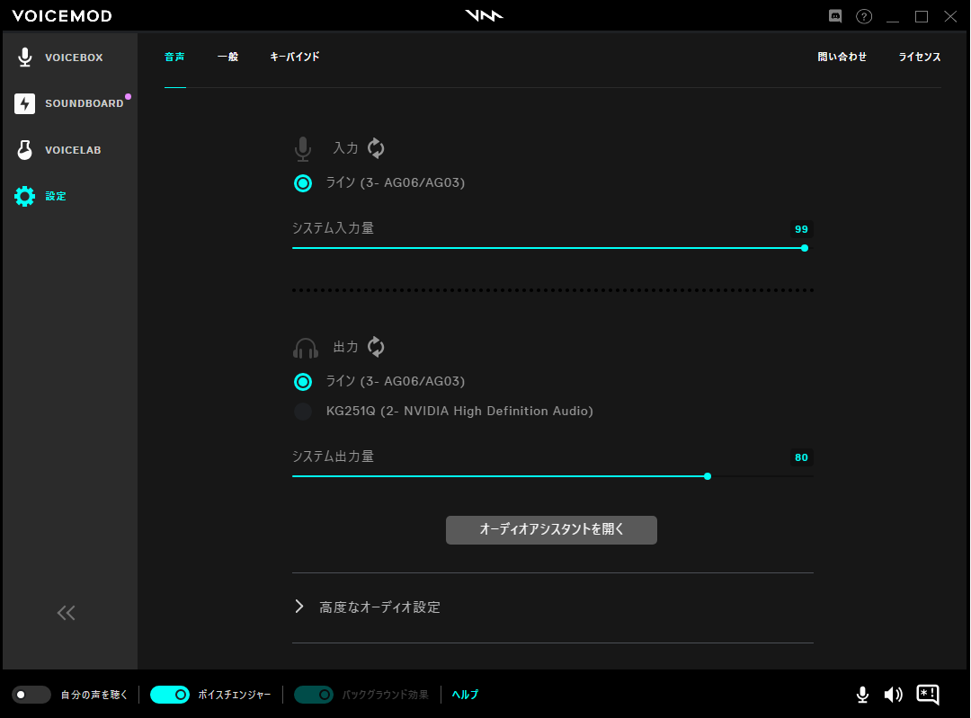
Task: Refresh the output device list
Action: click(376, 347)
